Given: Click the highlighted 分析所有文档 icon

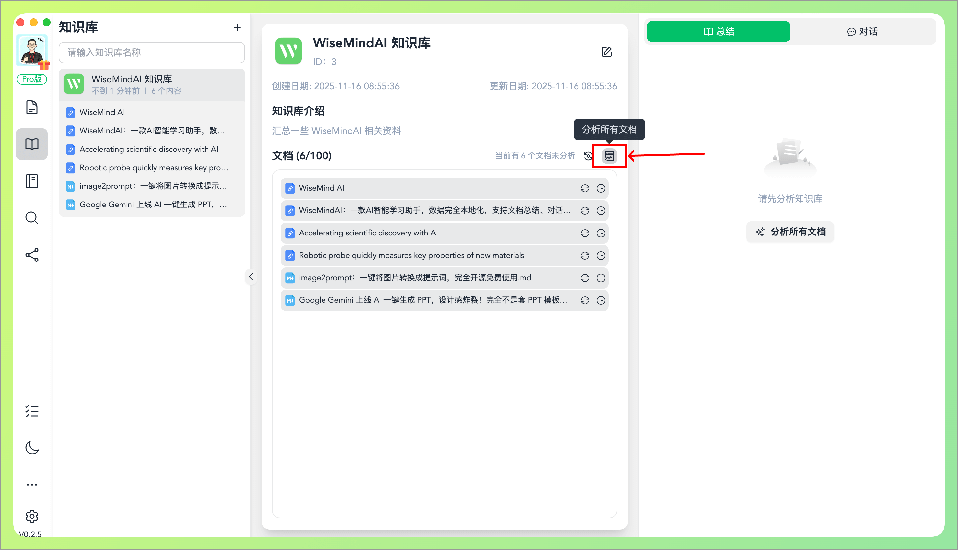Looking at the screenshot, I should pyautogui.click(x=609, y=156).
